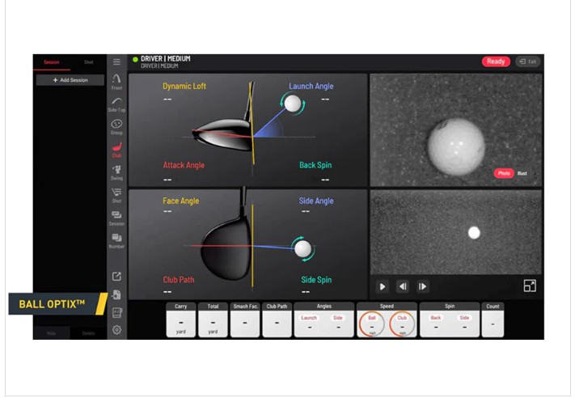
Task: Click the A-Z glossary icon
Action: (x=116, y=312)
